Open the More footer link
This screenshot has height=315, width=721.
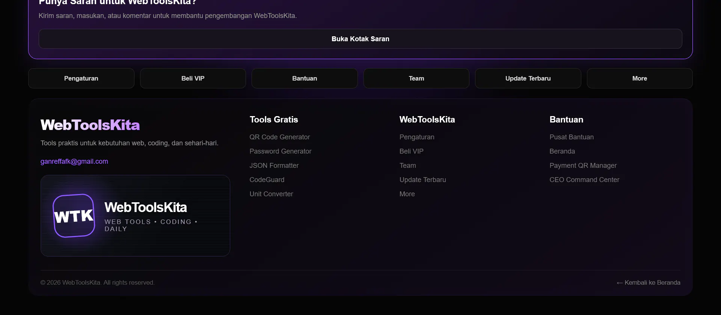(407, 194)
